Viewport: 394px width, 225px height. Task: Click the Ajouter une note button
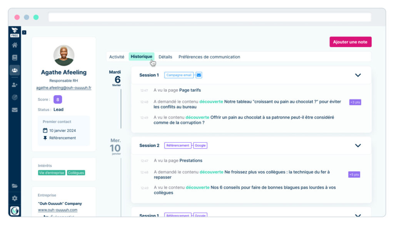(x=350, y=42)
